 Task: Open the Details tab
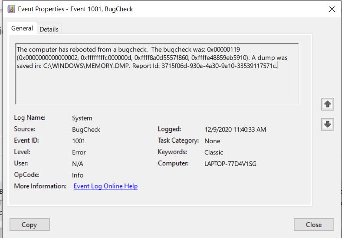(49, 29)
